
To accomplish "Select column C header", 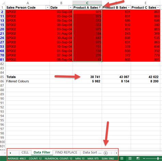I will (87, 3).
